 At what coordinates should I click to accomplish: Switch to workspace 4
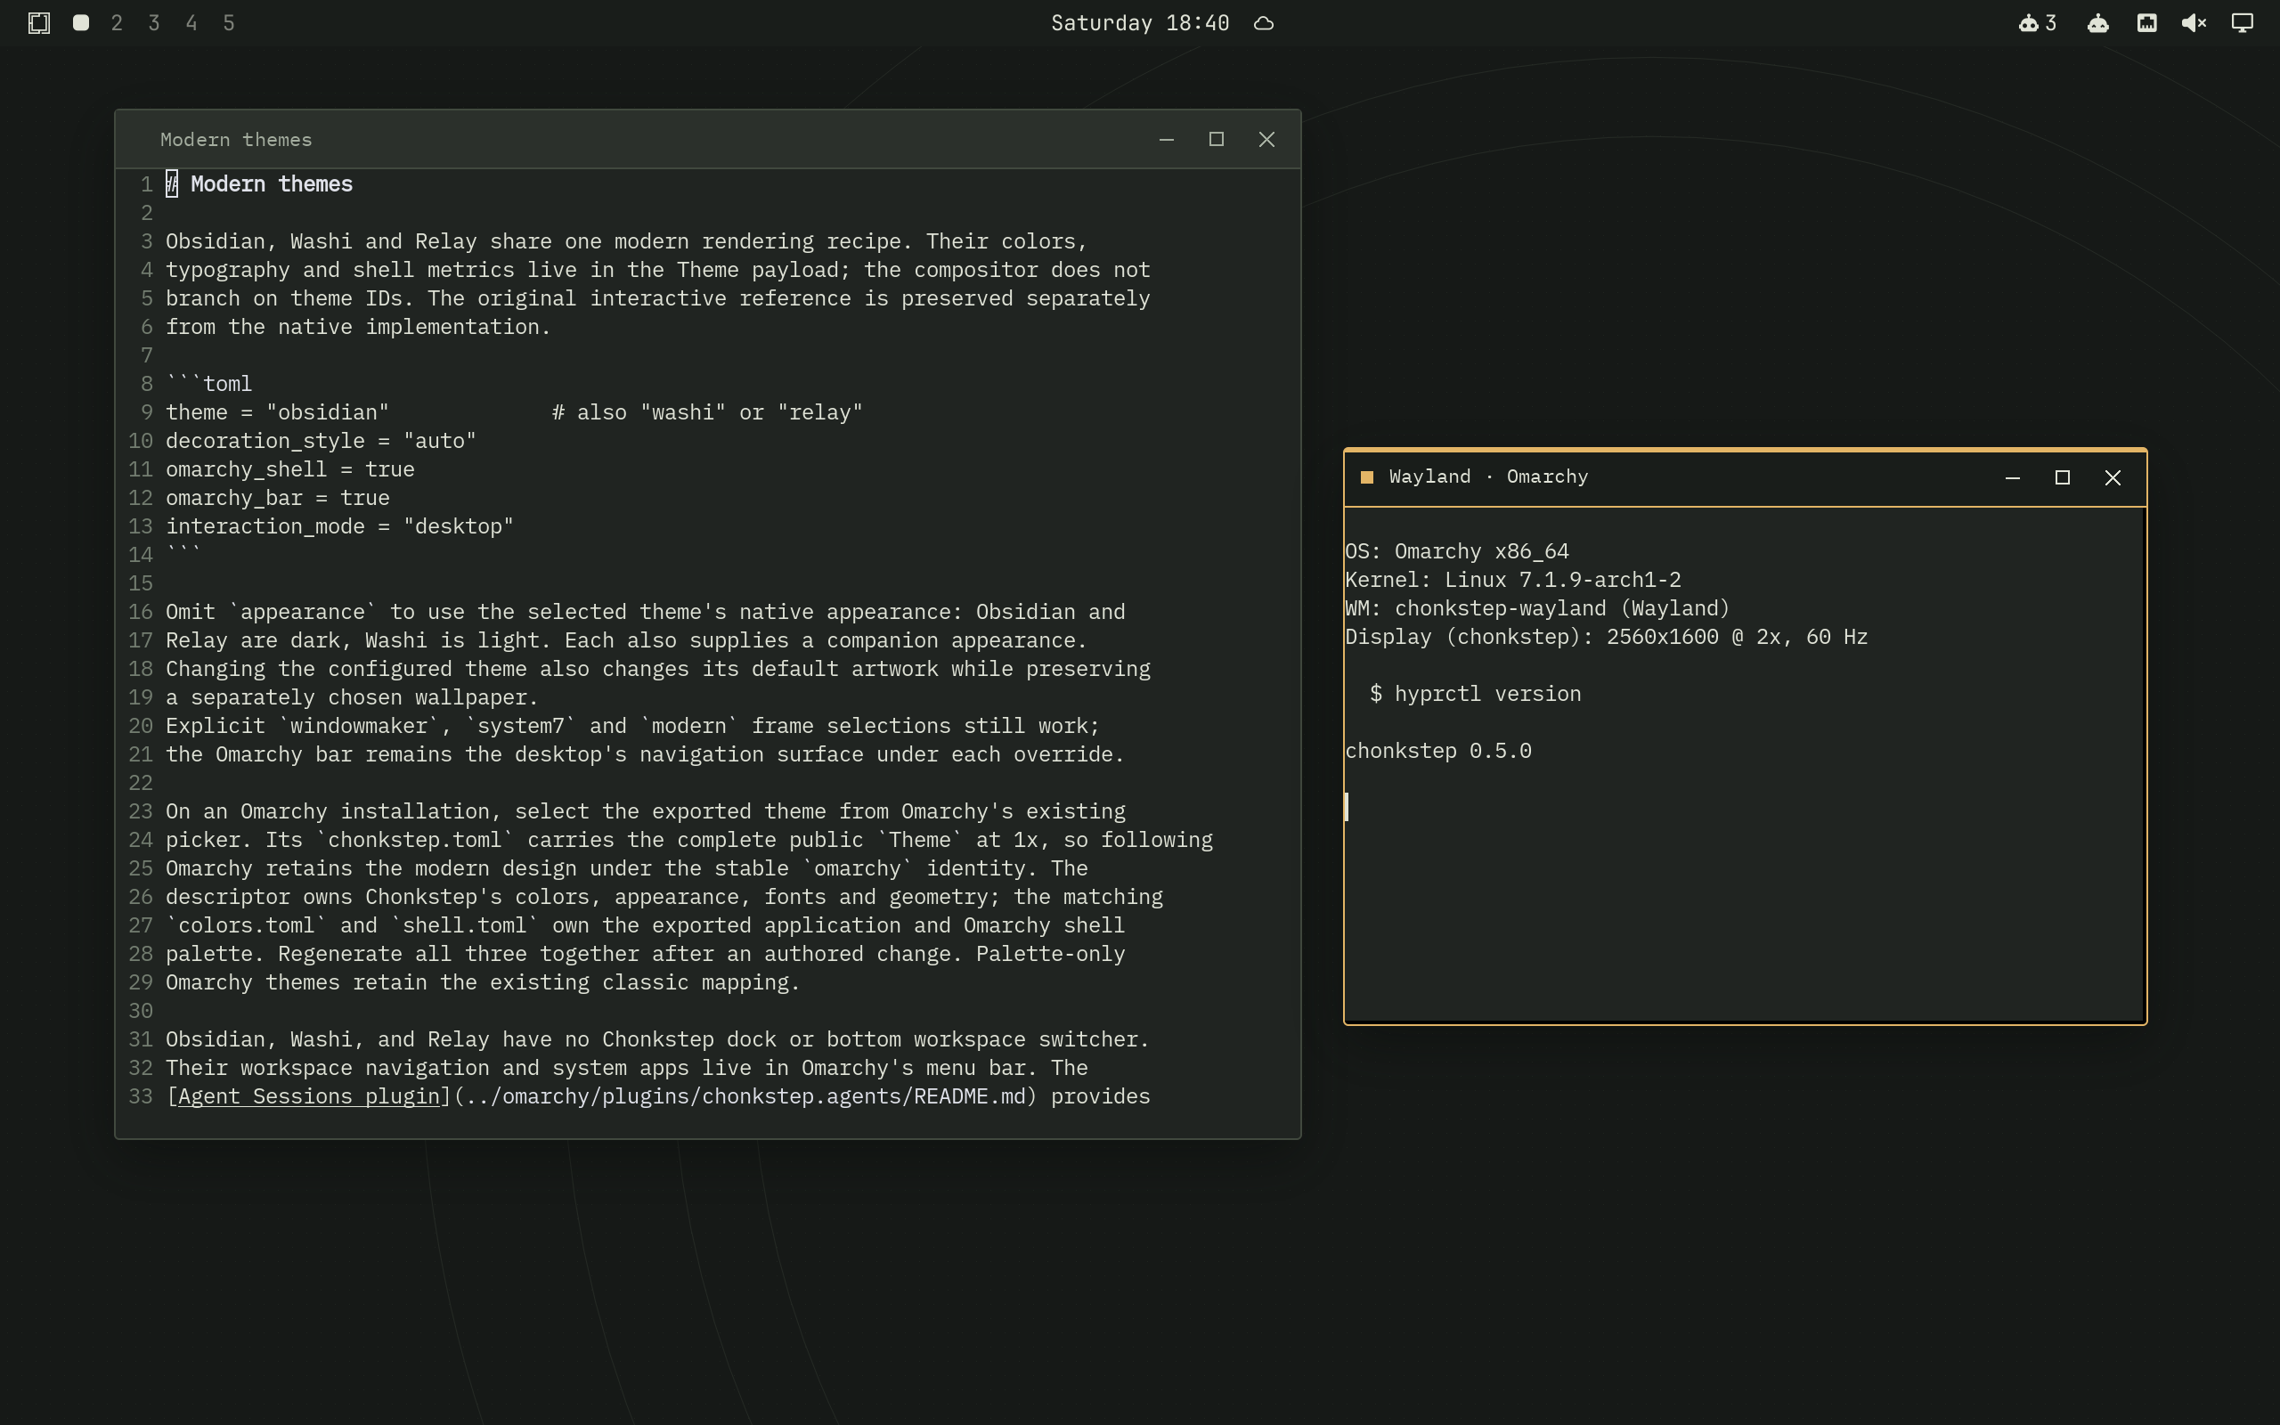click(x=191, y=22)
